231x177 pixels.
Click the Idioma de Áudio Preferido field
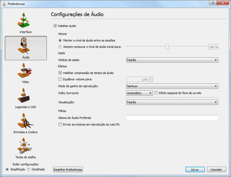click(172, 118)
